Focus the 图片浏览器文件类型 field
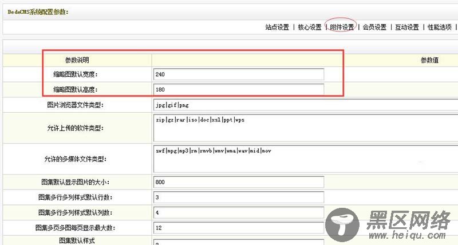458x245 pixels. 306,105
